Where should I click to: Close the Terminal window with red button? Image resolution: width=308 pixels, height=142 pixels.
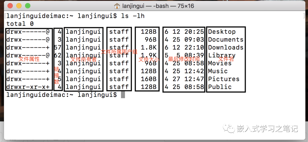10,6
